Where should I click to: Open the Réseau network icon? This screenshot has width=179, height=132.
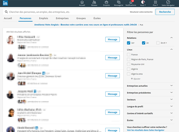point(94,2)
